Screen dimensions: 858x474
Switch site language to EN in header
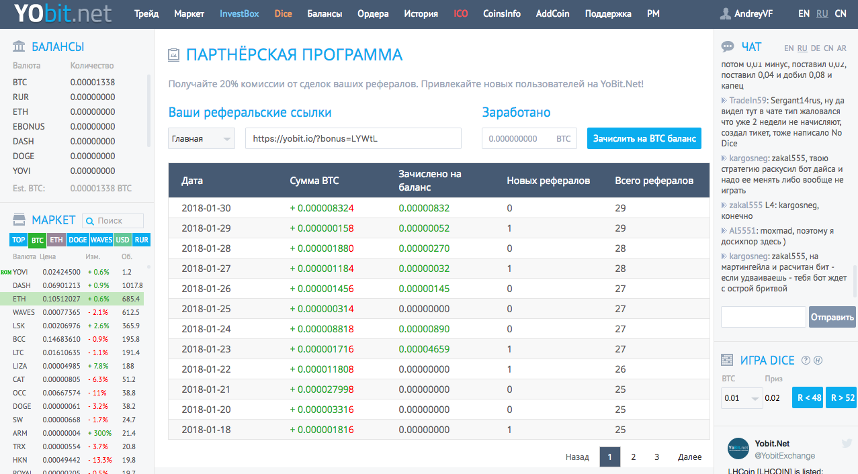click(x=804, y=13)
